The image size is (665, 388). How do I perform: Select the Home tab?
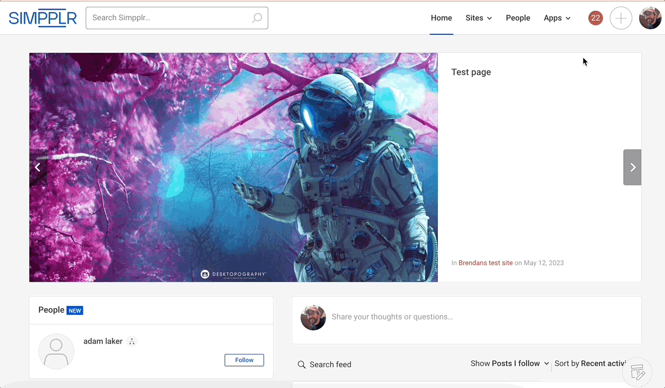pyautogui.click(x=441, y=18)
